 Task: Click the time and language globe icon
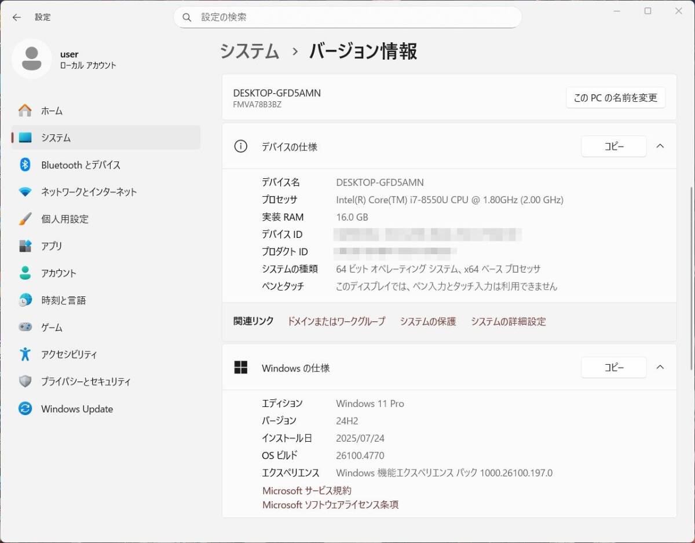[x=25, y=300]
